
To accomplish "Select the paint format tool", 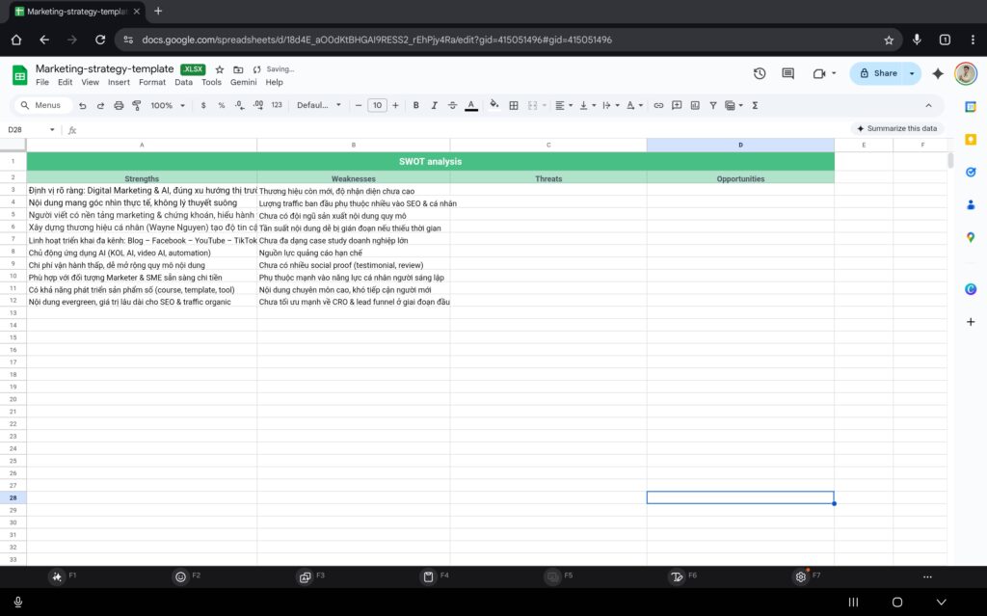I will pos(136,105).
